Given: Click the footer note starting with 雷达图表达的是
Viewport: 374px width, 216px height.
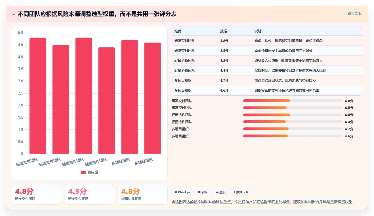Looking at the screenshot, I should 263,202.
